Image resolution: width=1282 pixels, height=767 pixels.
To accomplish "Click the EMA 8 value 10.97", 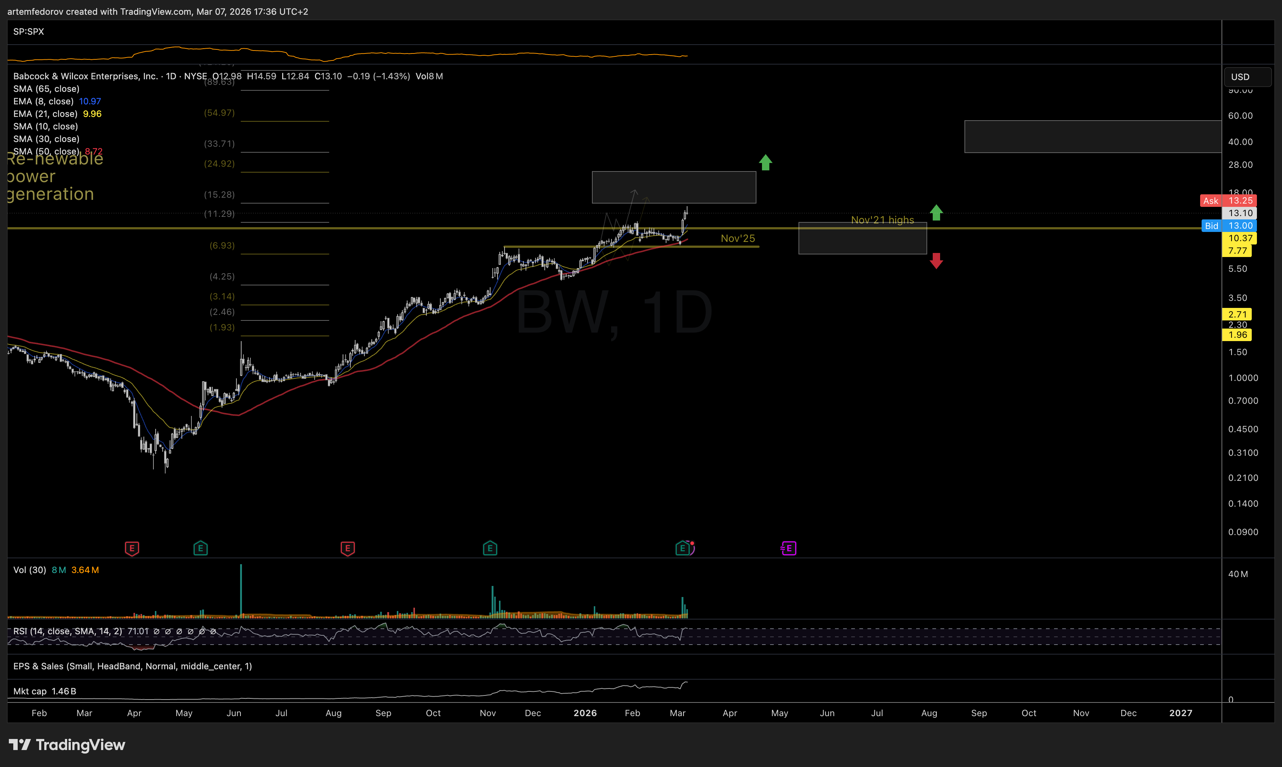I will point(90,101).
